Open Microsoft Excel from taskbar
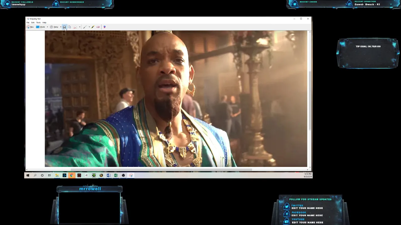This screenshot has width=401, height=225. (116, 175)
